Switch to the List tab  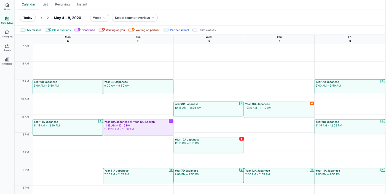tap(45, 4)
